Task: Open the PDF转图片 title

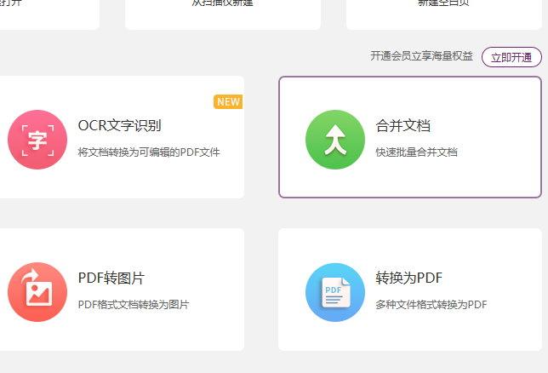Action: pos(111,278)
